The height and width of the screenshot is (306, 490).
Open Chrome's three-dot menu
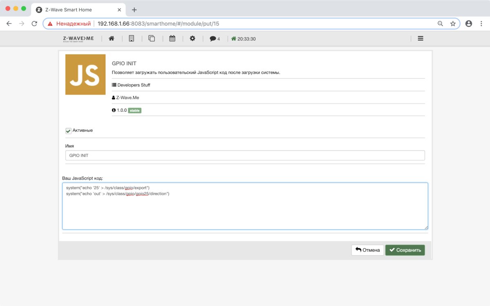point(481,24)
